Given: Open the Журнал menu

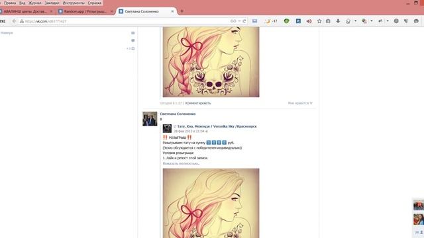Looking at the screenshot, I should 35,3.
